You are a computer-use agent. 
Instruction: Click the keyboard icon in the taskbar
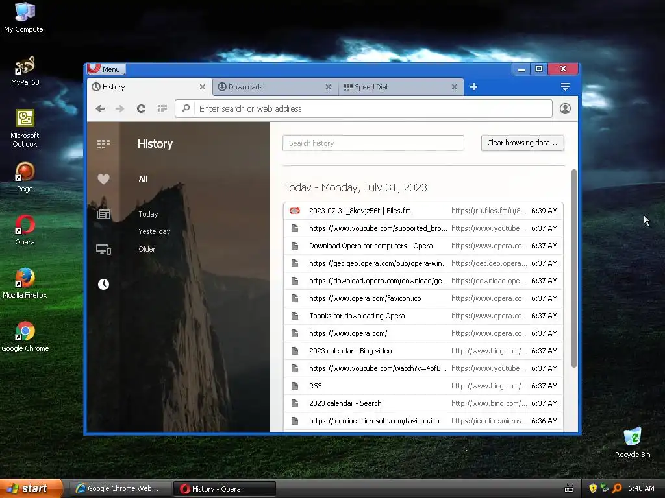point(569,489)
